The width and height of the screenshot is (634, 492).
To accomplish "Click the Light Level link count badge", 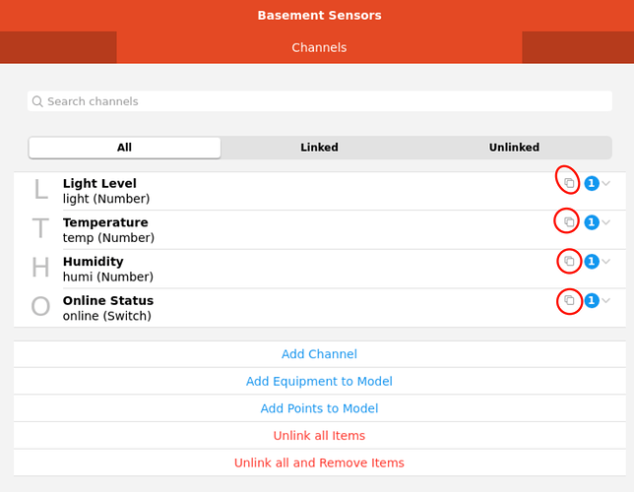I will coord(592,183).
